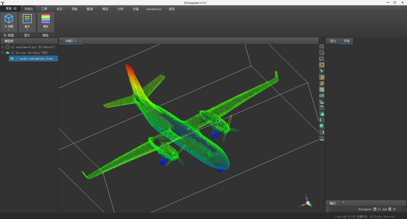Click the XYZ axis orientation gizmo
The height and width of the screenshot is (219, 407).
pyautogui.click(x=306, y=202)
